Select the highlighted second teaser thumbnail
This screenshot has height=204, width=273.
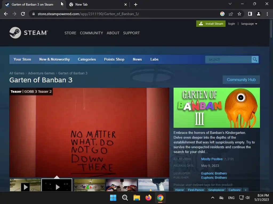pyautogui.click(x=57, y=185)
